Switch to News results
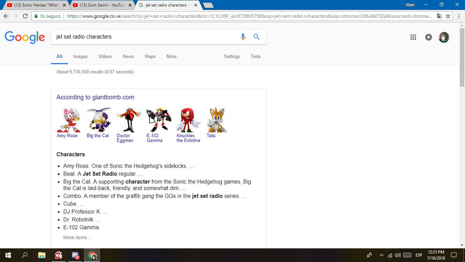This screenshot has height=262, width=465. [128, 56]
